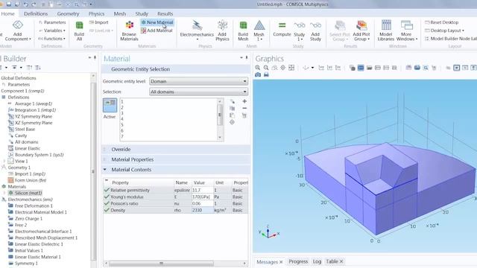The image size is (477, 268).
Task: Open Model Libraries
Action: pos(386,31)
